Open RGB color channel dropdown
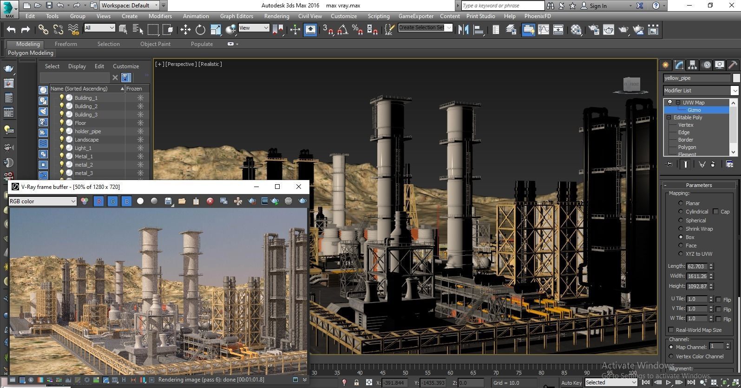 pyautogui.click(x=42, y=201)
